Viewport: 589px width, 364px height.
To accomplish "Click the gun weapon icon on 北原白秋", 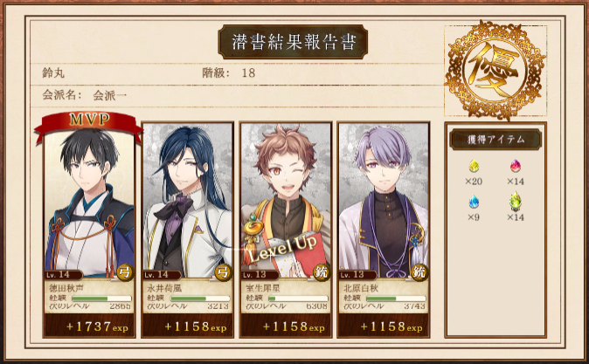I will tap(419, 272).
